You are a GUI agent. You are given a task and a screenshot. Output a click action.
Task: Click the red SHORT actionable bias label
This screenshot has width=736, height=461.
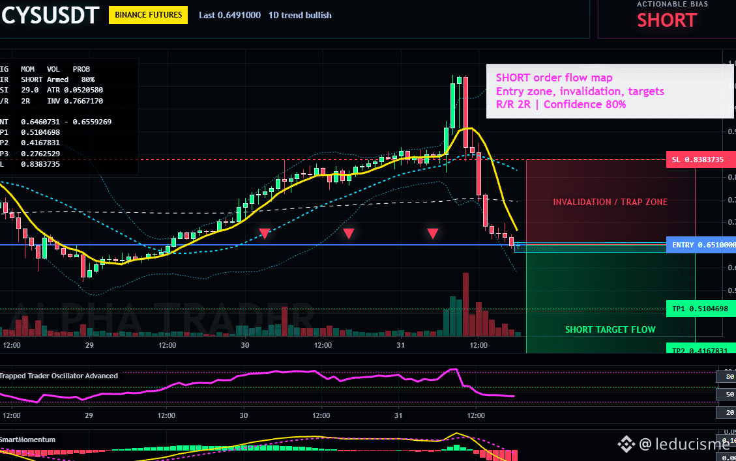666,20
